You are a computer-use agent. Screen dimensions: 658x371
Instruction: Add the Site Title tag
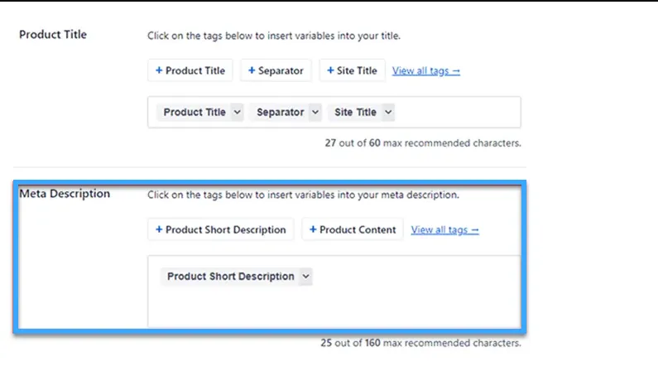pyautogui.click(x=352, y=70)
